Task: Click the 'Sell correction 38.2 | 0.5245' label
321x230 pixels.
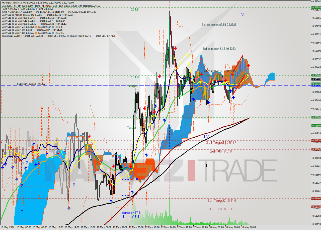Action: 219,71
